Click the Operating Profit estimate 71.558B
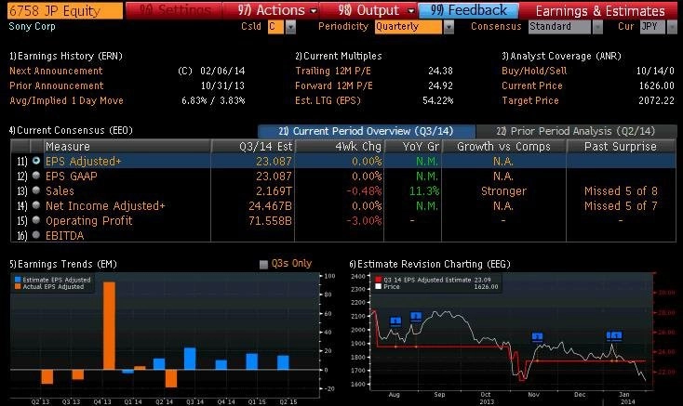This screenshot has height=406, width=683. tap(270, 221)
